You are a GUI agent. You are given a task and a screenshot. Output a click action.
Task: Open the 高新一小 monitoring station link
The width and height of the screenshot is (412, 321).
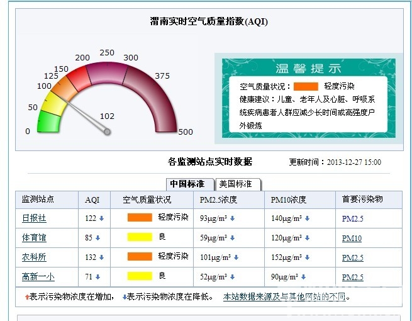click(x=38, y=277)
